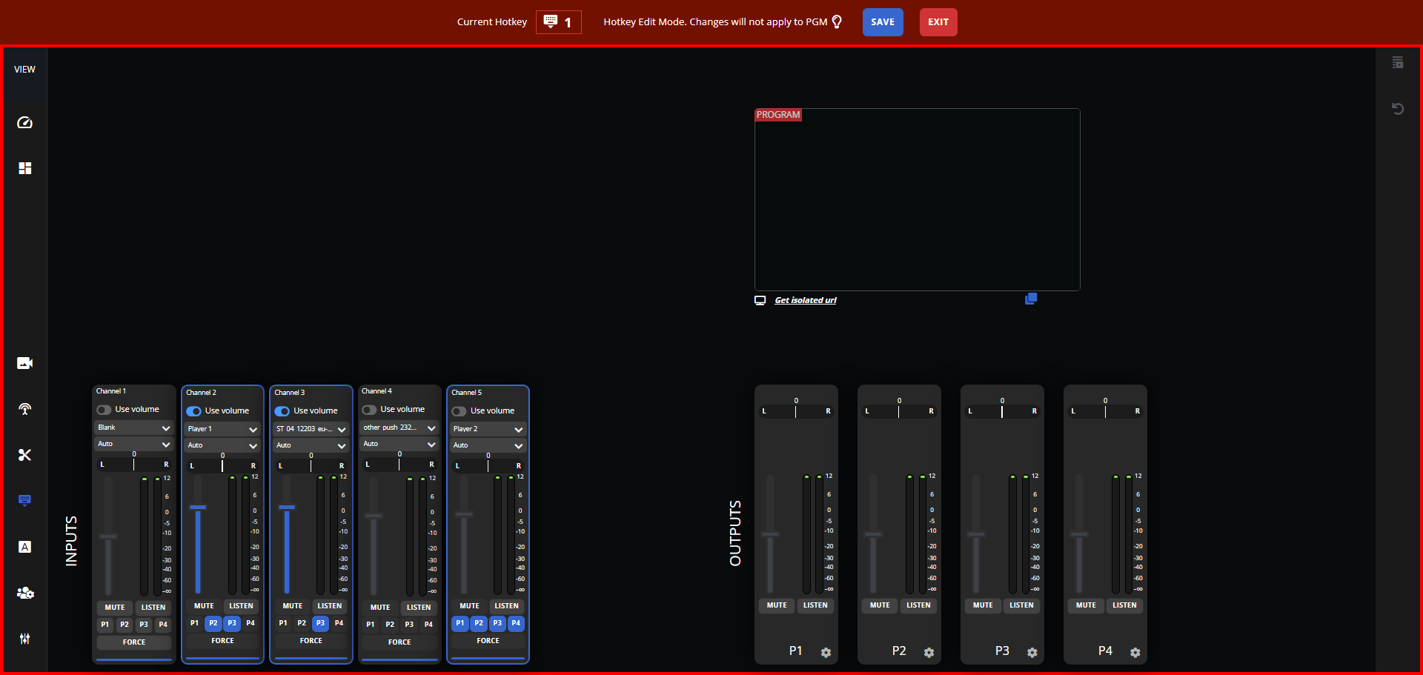Click the SAVE button in hotkey bar

[882, 22]
